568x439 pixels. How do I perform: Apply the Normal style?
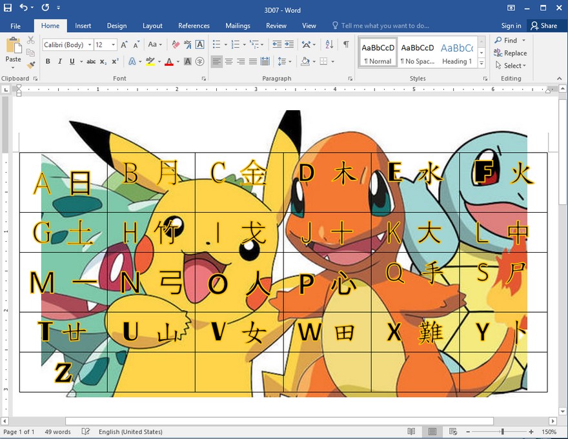[378, 53]
